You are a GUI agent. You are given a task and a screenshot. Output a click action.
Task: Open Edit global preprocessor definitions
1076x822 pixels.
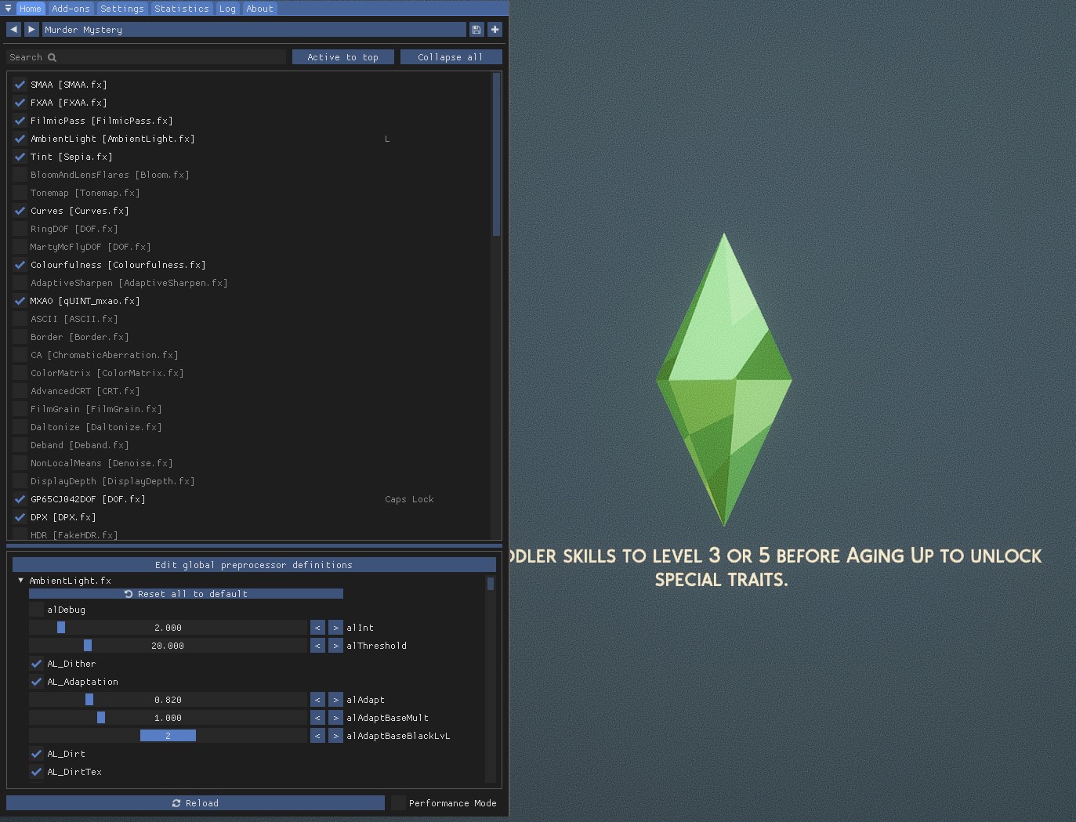click(x=254, y=565)
